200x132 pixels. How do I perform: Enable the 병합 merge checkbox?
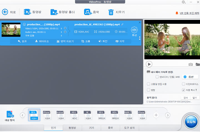coord(148,90)
